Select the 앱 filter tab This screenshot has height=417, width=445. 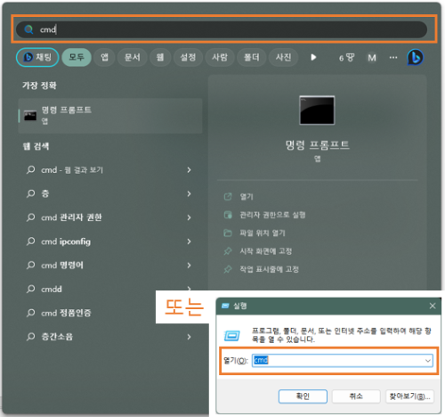click(104, 57)
